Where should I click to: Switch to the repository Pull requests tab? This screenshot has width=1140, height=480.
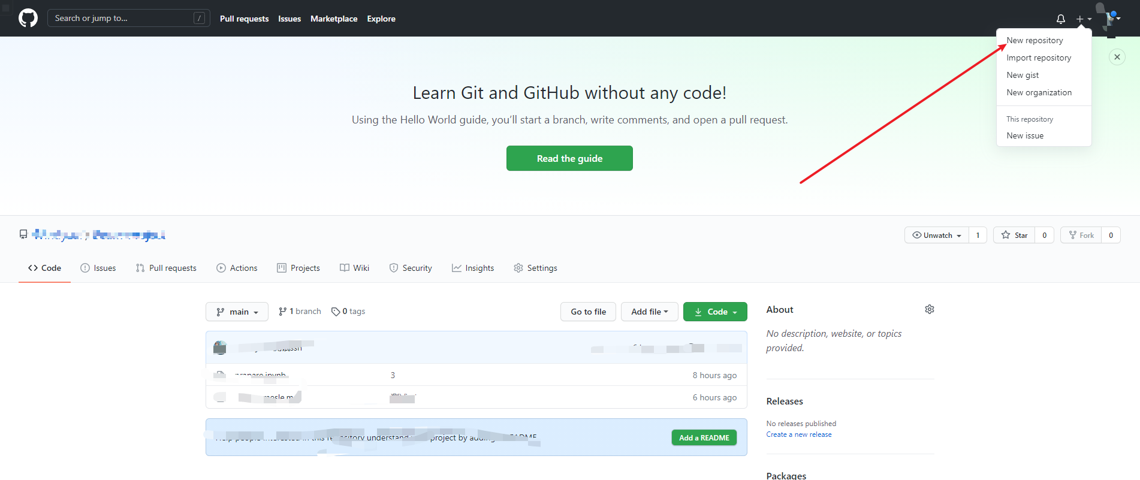click(166, 268)
